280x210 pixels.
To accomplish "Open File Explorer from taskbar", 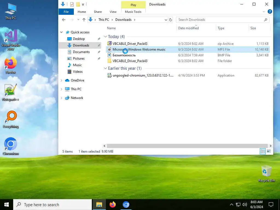I will pyautogui.click(x=99, y=205).
